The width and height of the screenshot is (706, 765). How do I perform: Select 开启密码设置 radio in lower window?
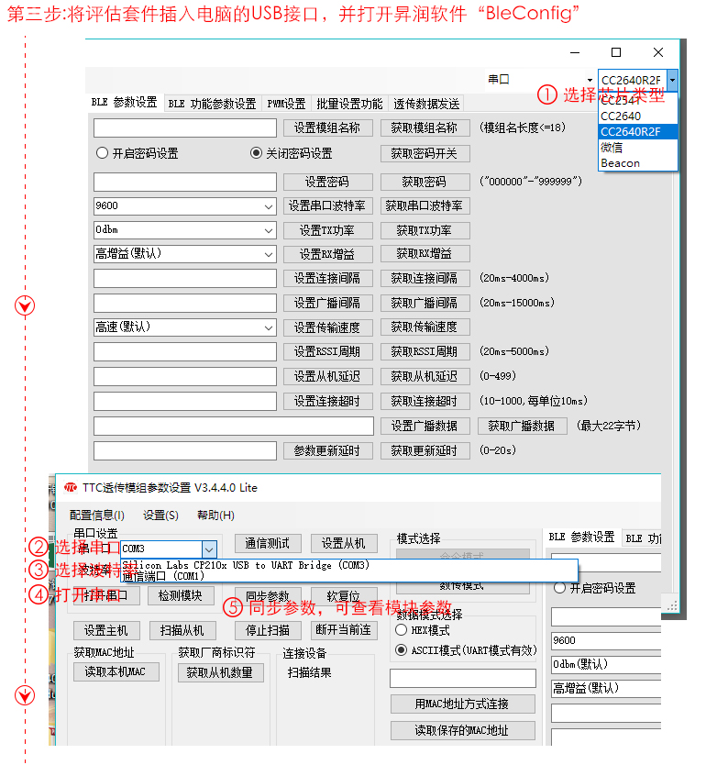[559, 588]
